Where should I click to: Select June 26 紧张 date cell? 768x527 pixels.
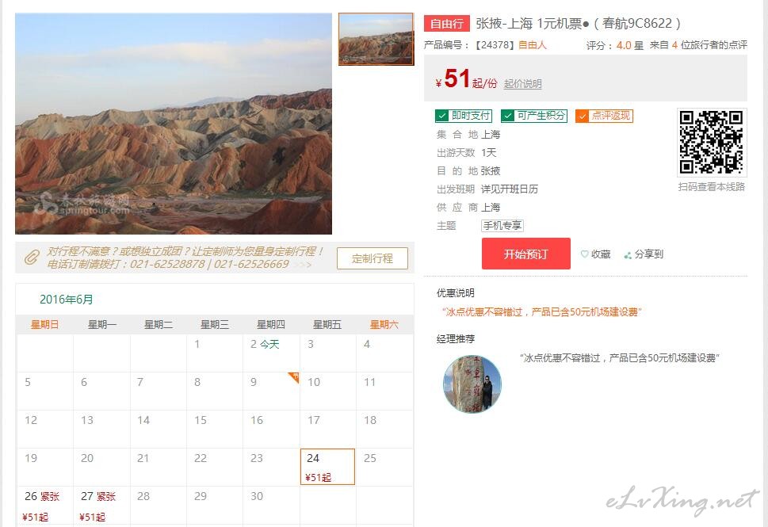coord(44,506)
